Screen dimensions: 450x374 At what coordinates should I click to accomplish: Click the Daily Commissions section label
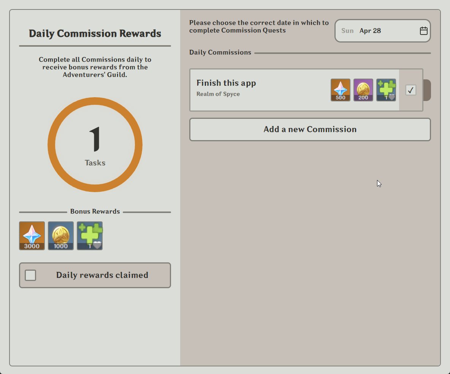pos(220,52)
